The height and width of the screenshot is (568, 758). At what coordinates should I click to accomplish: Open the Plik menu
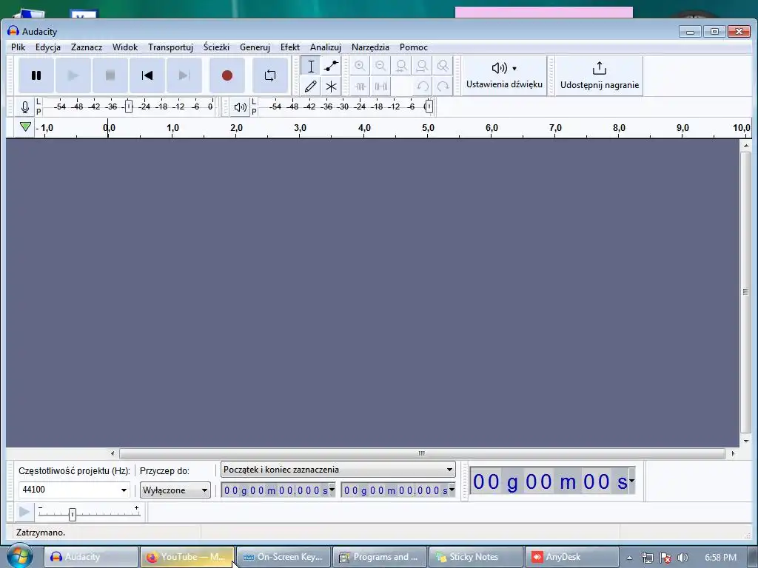[x=19, y=47]
